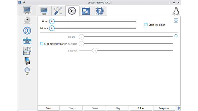Select the screen monitor sidebar icon
198x111 pixels.
pyautogui.click(x=27, y=10)
